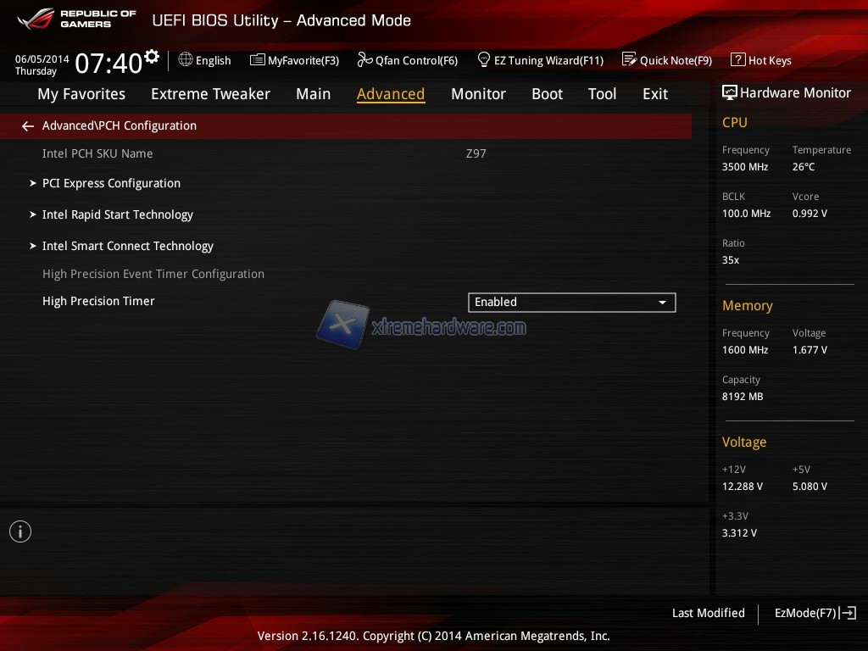Open MyFavorite(F3) shortcut icon

258,60
